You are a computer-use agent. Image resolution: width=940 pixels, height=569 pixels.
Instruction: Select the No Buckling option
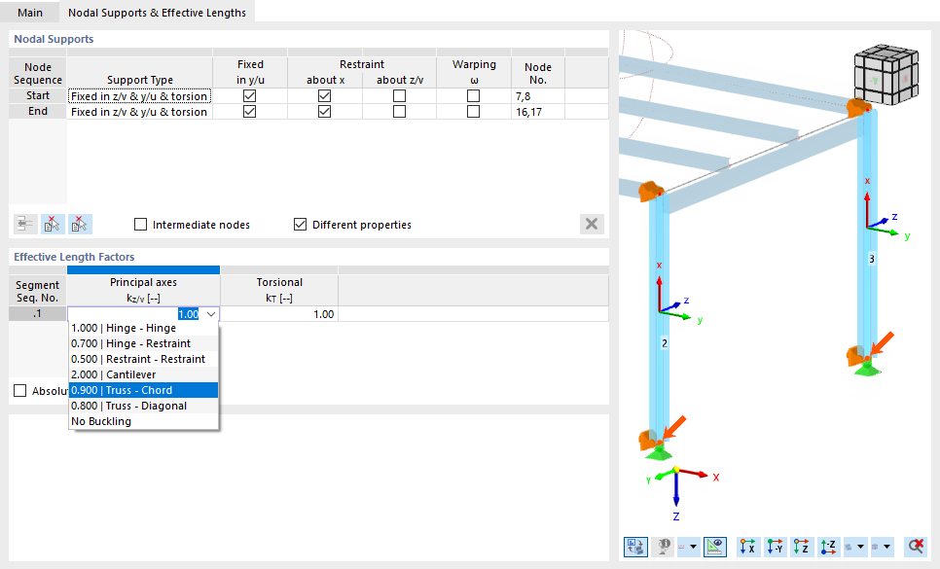click(x=143, y=422)
